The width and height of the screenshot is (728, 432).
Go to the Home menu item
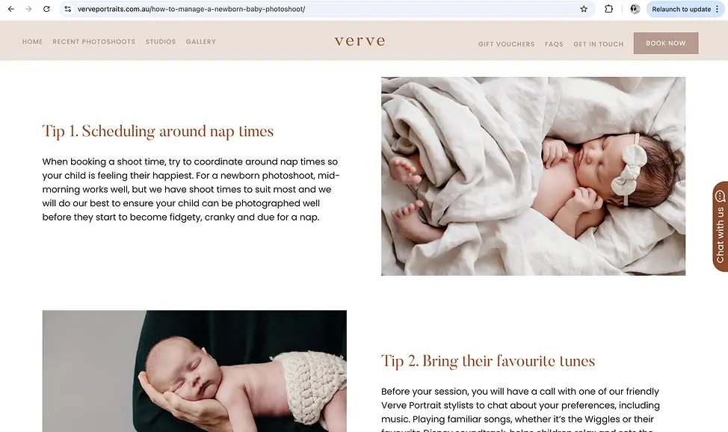click(x=32, y=42)
